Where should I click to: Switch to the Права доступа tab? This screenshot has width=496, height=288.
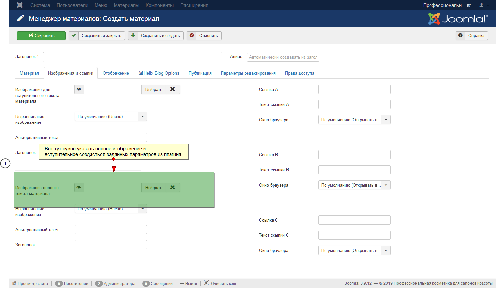[x=300, y=73]
